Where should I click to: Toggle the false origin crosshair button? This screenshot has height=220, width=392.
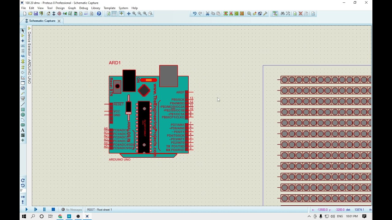[121, 13]
